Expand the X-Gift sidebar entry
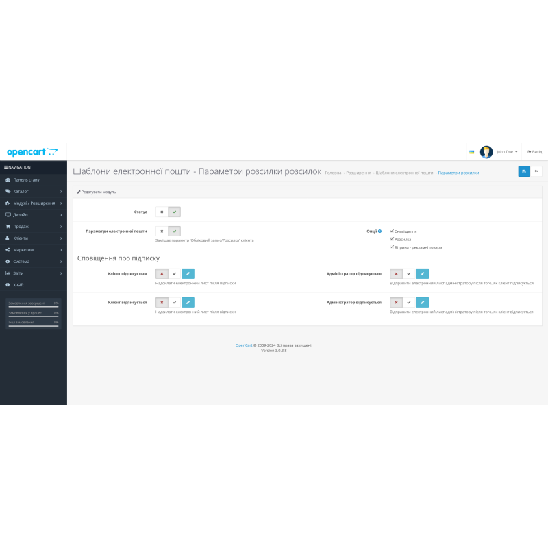548x548 pixels. click(21, 285)
